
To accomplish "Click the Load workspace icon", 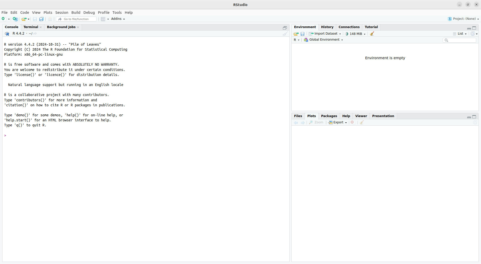I will point(296,34).
